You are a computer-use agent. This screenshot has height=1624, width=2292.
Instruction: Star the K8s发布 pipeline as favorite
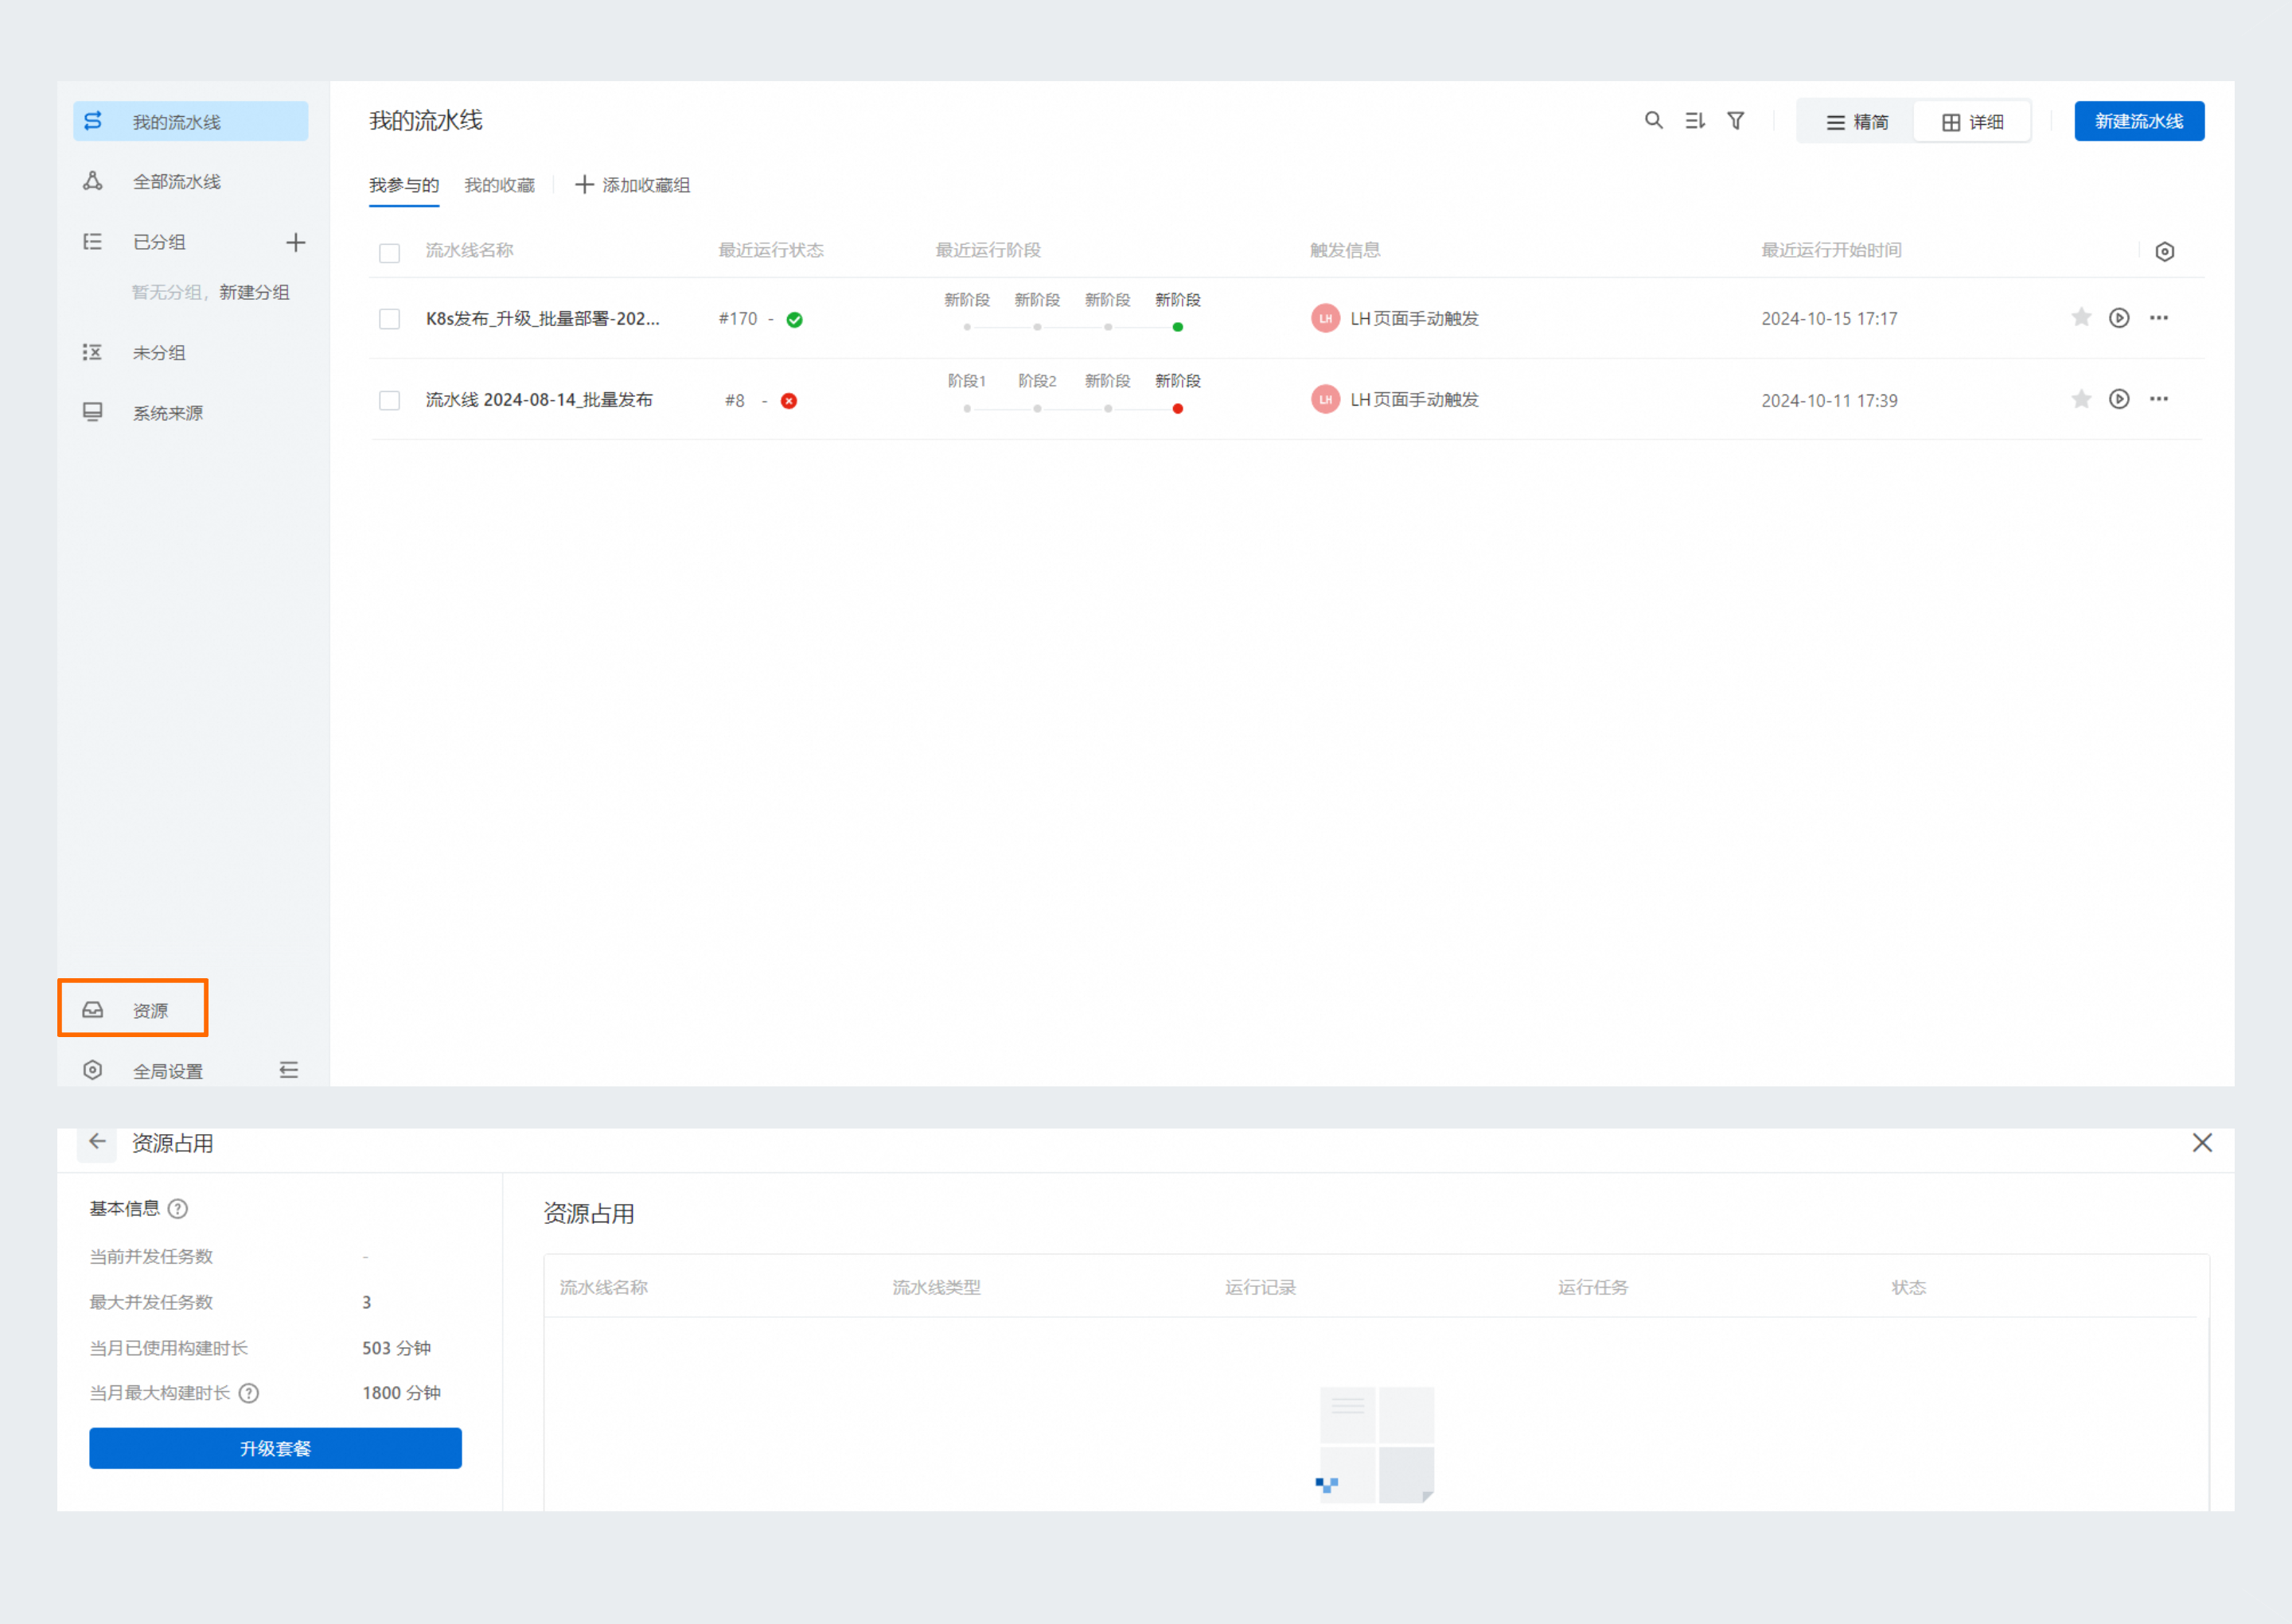point(2081,318)
